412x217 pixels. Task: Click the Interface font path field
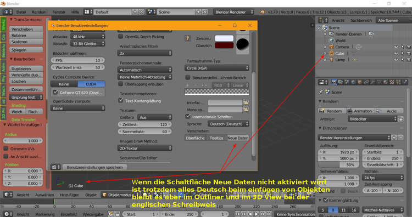pos(225,102)
